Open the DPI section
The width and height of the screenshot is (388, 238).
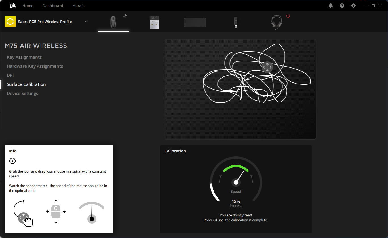click(x=10, y=75)
